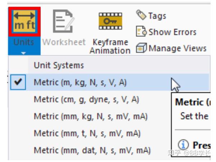Choose Metric (mm, t, N, s, mV, mA)

click(87, 133)
